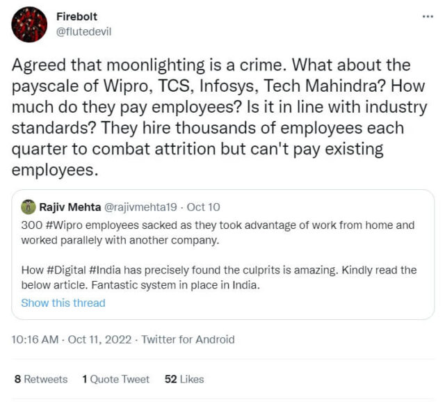The height and width of the screenshot is (402, 445).
Task: Open the more options three-dot menu
Action: (428, 17)
